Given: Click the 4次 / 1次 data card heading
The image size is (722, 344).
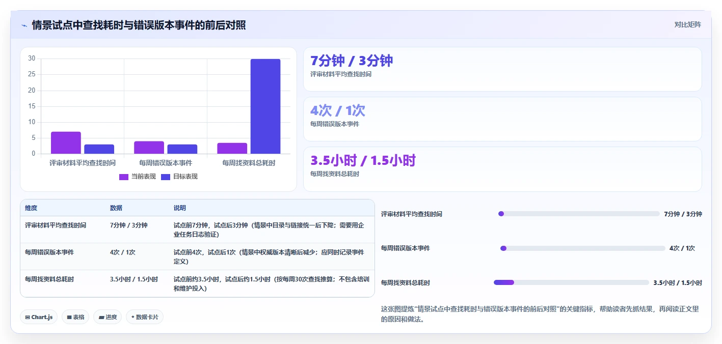Looking at the screenshot, I should pos(338,110).
